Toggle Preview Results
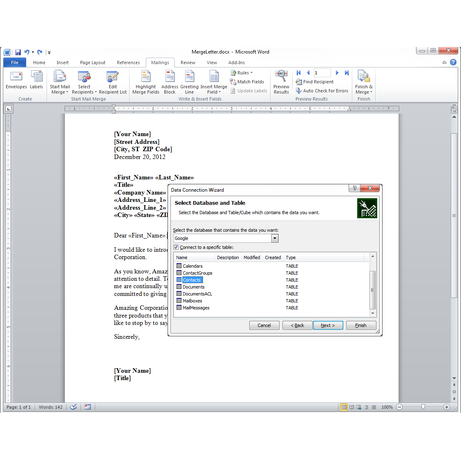 (x=281, y=82)
